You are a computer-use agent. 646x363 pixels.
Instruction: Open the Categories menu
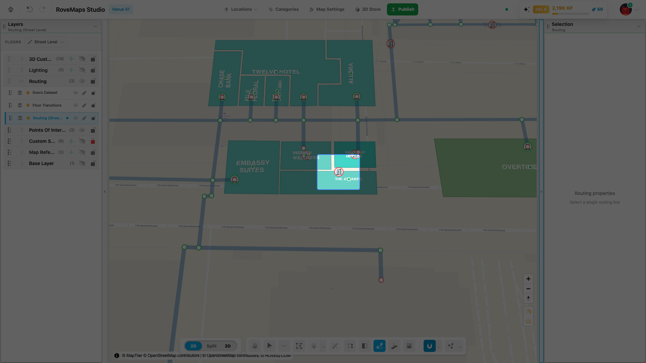pyautogui.click(x=284, y=9)
